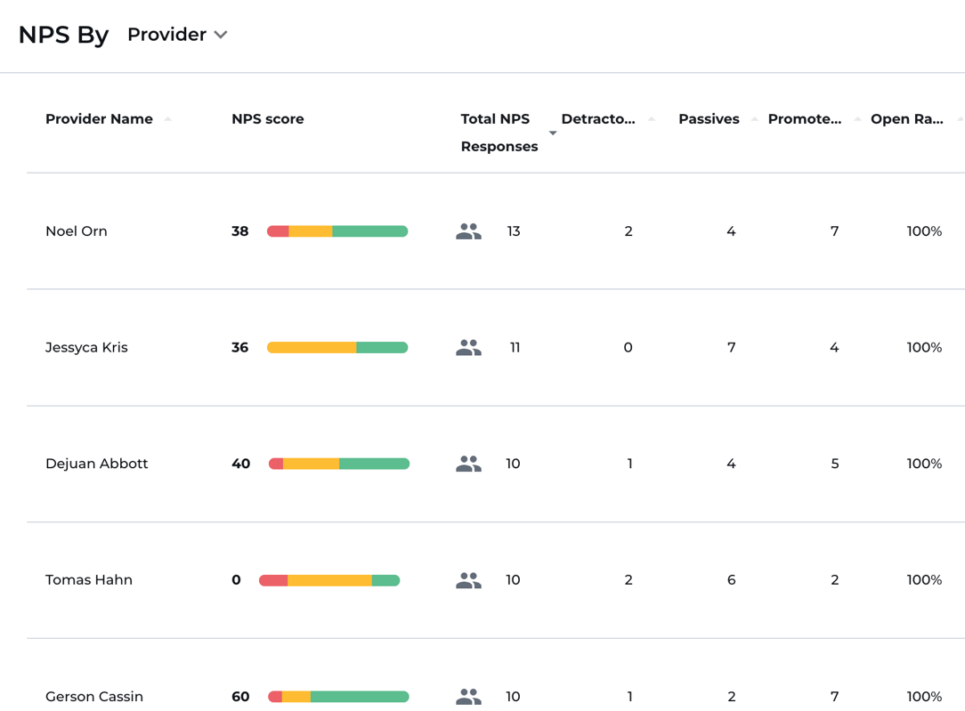965x711 pixels.
Task: Click the responses group icon for Tomas Hahn
Action: coord(468,578)
